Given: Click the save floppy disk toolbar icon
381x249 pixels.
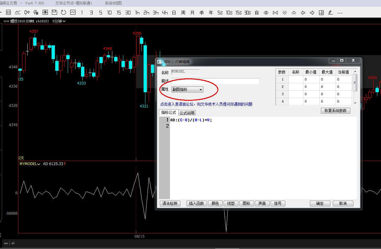Looking at the screenshot, I should (54, 13).
